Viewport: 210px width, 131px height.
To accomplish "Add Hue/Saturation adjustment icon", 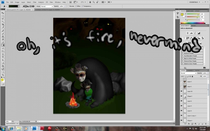I will coord(188,38).
